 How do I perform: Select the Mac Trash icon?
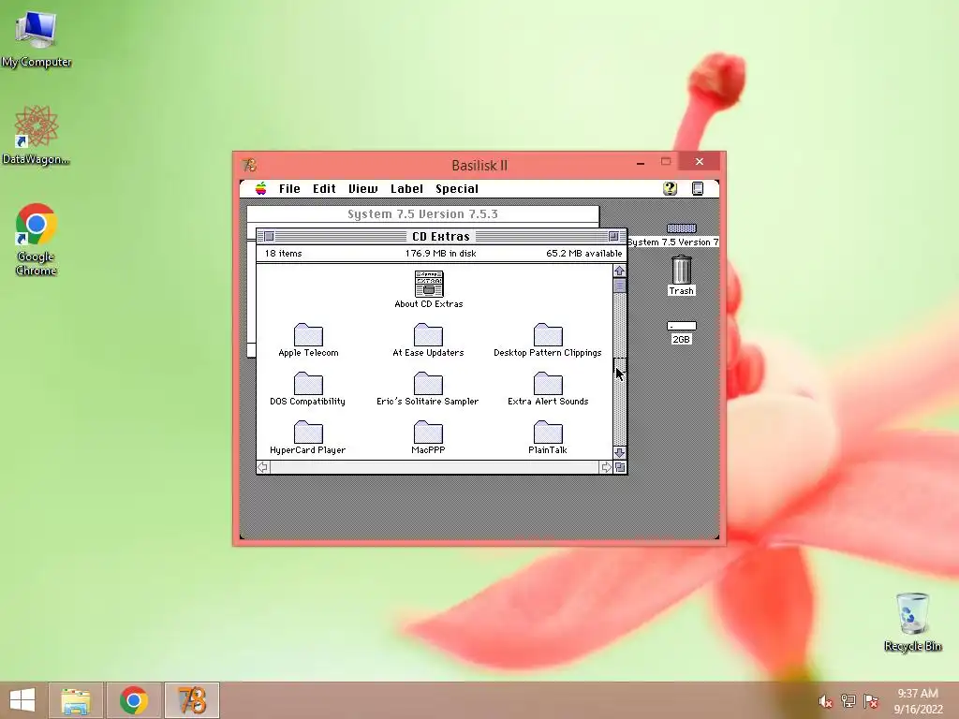coord(682,271)
